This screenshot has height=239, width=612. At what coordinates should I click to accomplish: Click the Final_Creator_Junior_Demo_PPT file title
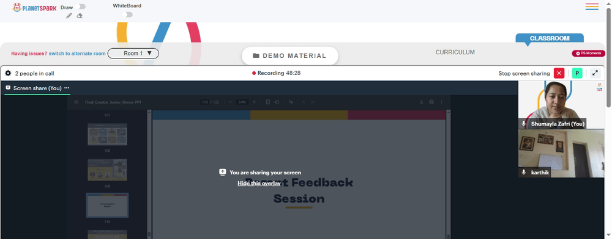tap(113, 102)
